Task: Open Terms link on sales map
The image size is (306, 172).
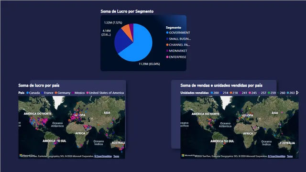Action: click(x=290, y=156)
